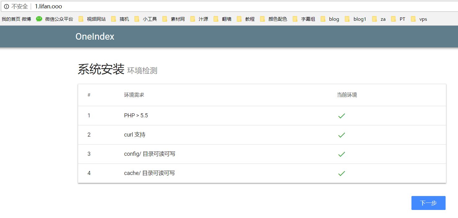Click the address bar URL 1.lifan.ooo
This screenshot has height=218, width=458.
tap(48, 7)
